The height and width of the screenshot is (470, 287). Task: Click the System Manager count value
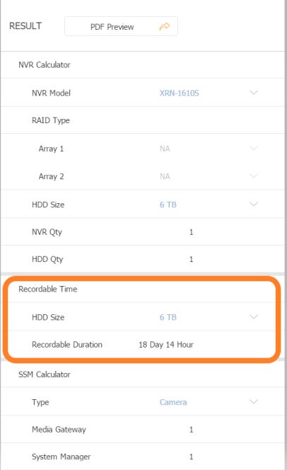[192, 457]
